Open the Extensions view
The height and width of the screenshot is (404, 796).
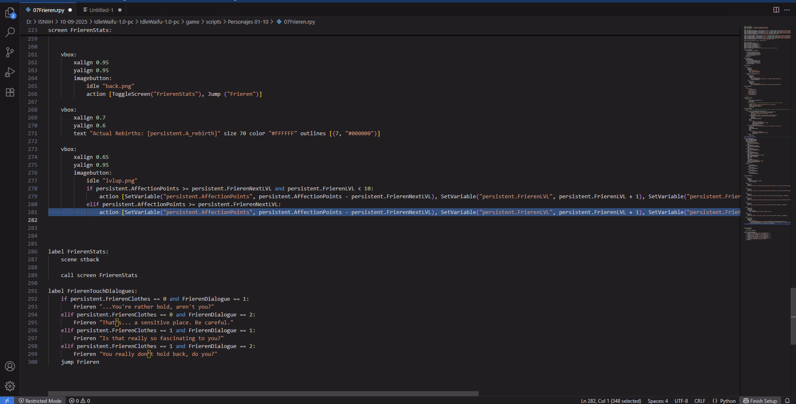click(x=10, y=92)
